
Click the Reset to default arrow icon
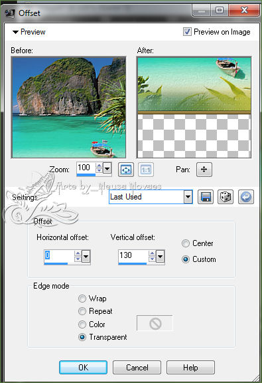tap(245, 197)
